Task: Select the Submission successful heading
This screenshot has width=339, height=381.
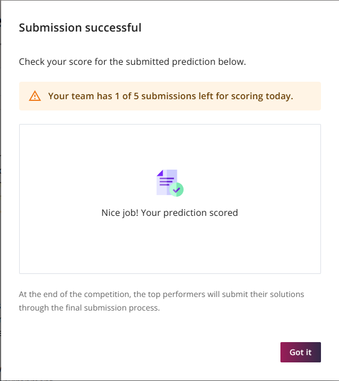Action: 80,27
